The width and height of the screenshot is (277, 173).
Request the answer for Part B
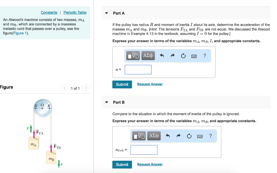[150, 164]
